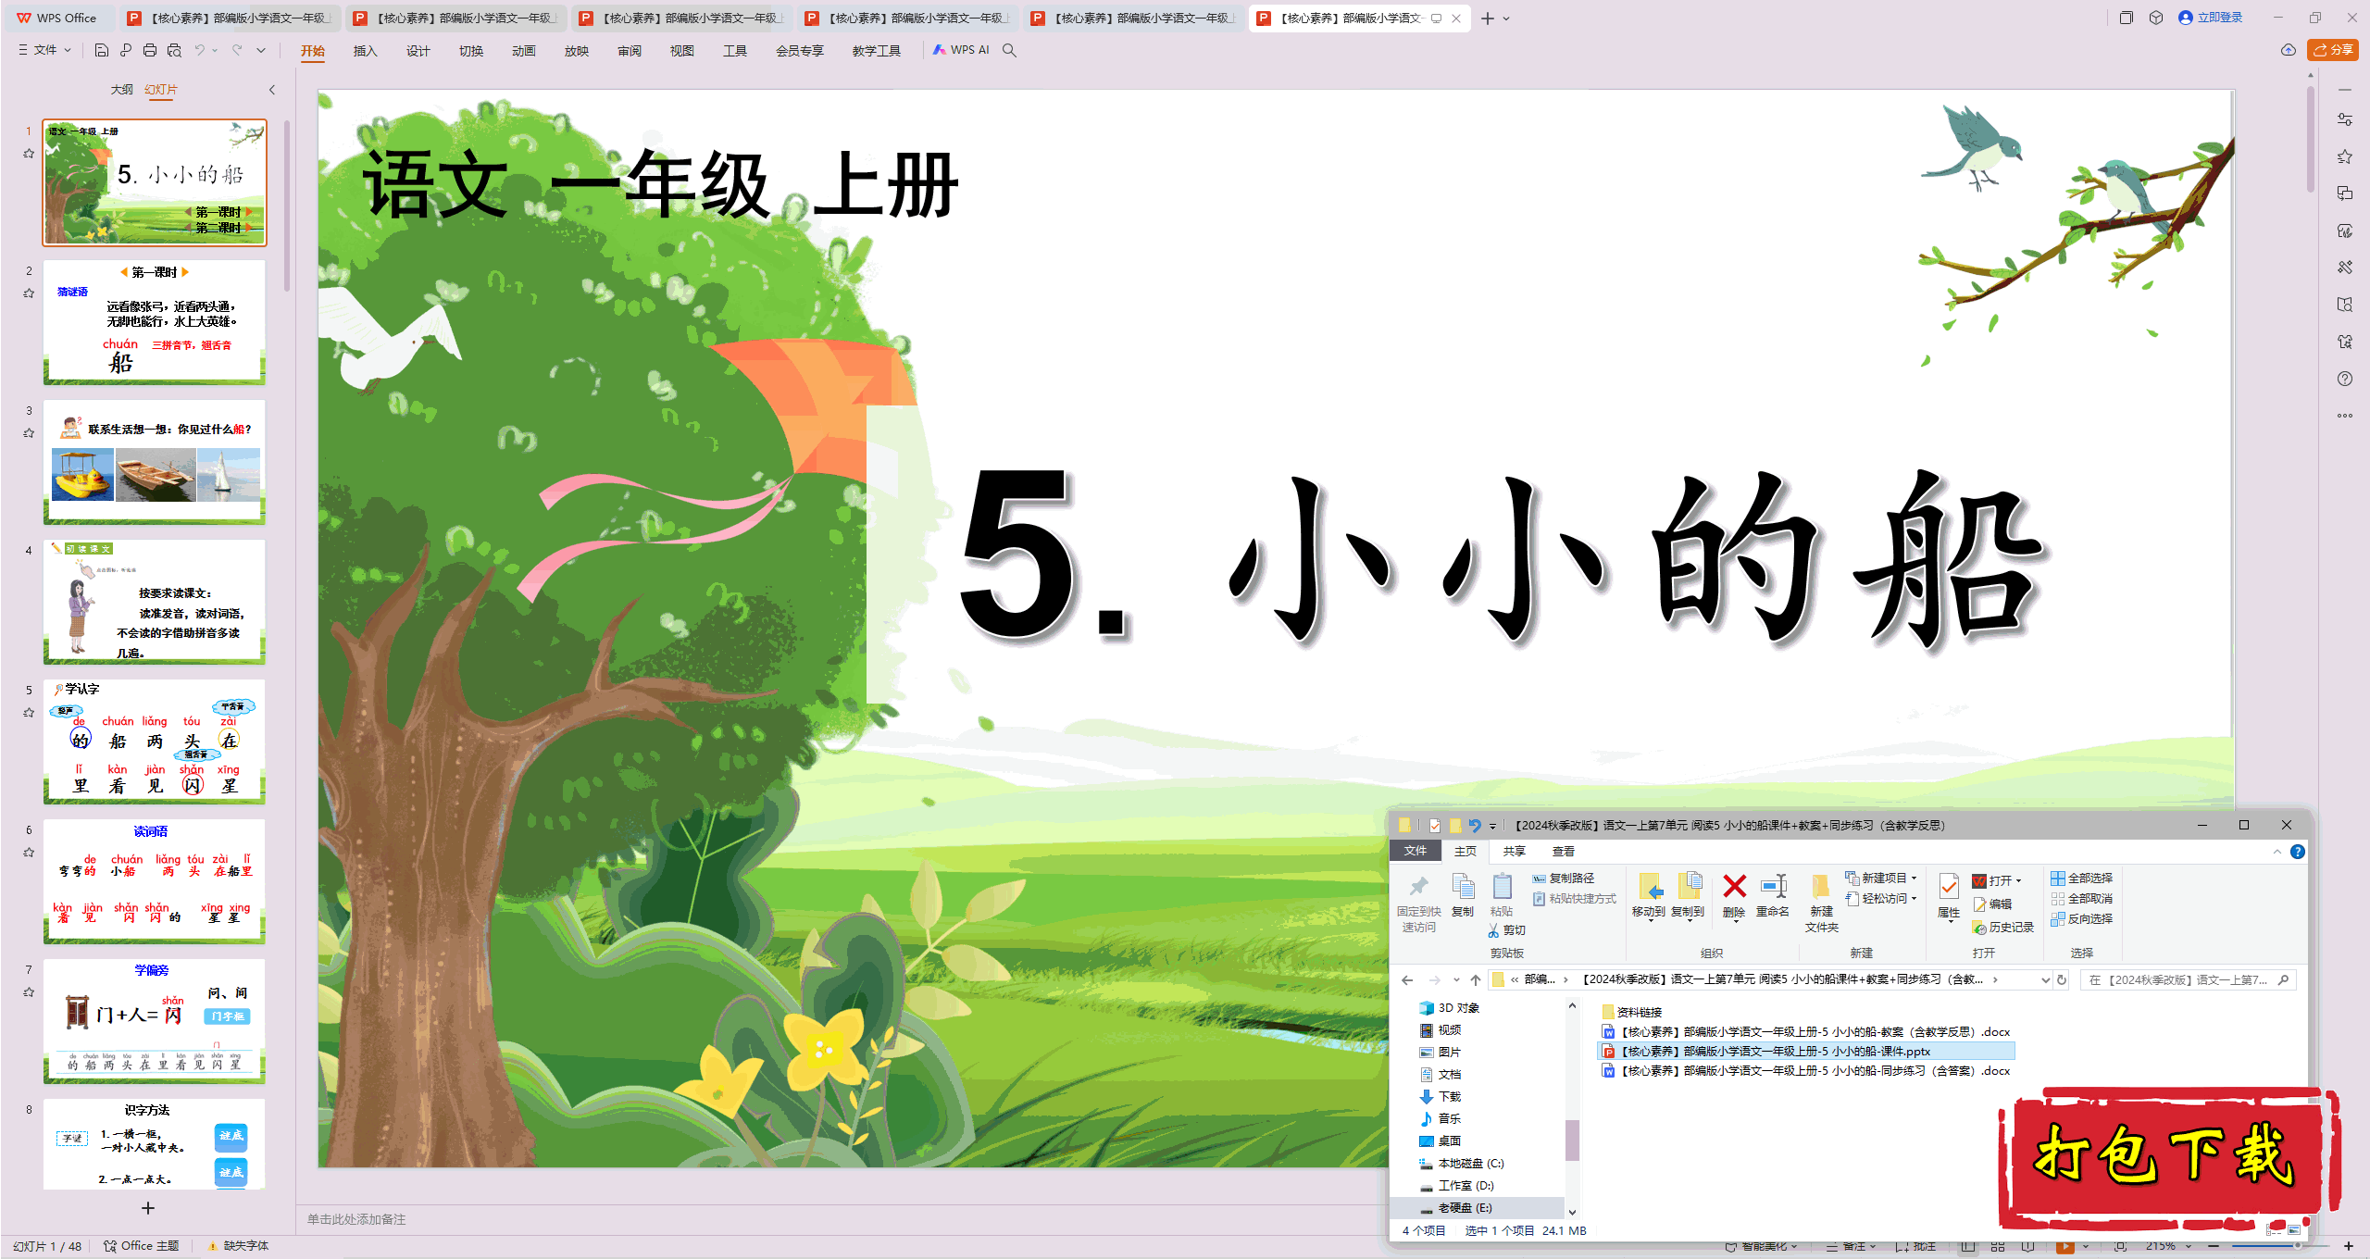Open the new tab dropdown arrow beside plus
Viewport: 2370px width, 1259px height.
pos(1506,19)
